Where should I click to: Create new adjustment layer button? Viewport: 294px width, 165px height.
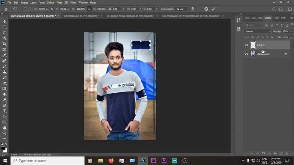(269, 154)
